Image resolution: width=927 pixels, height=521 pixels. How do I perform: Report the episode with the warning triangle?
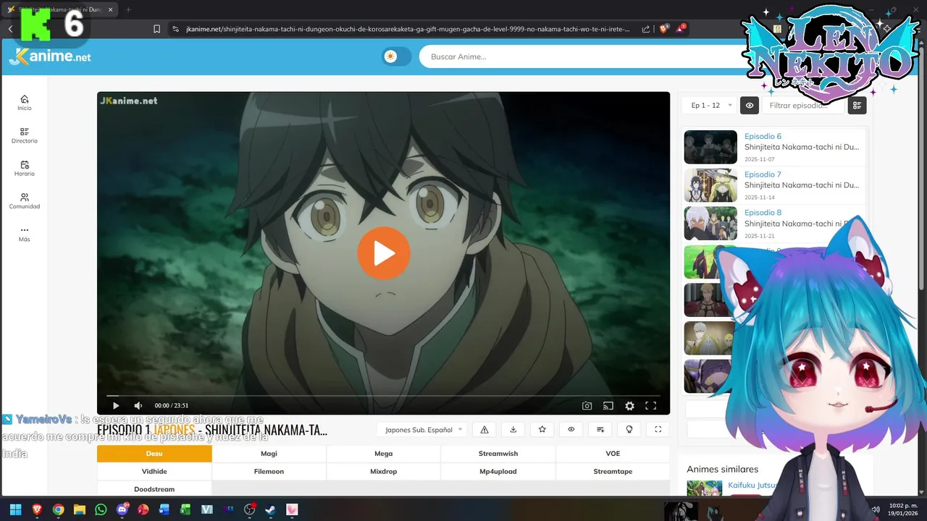click(485, 430)
